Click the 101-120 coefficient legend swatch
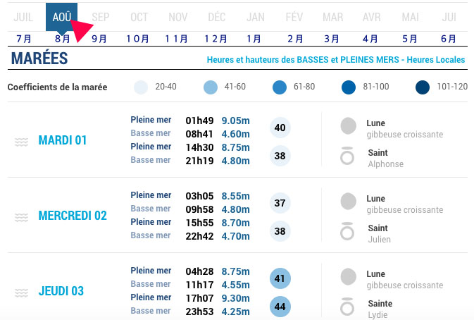Viewport: 474px width, 320px height. 423,87
